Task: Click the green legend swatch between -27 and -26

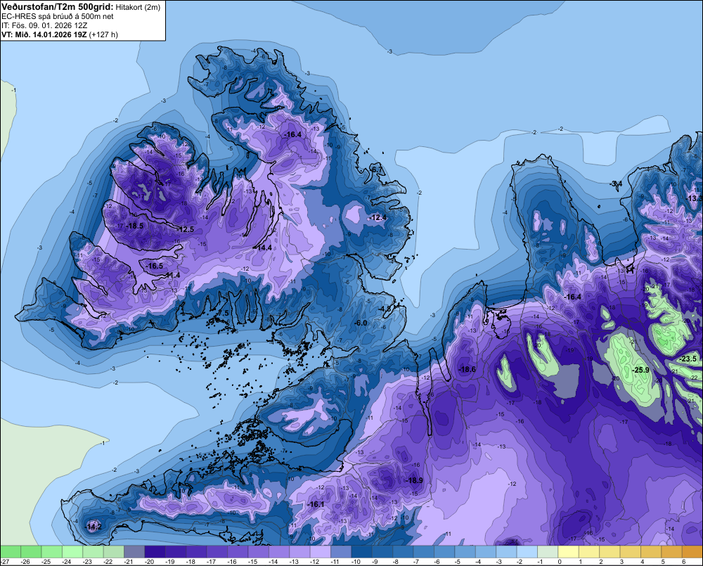Action: click(x=11, y=552)
